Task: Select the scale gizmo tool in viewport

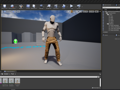Action: [x=72, y=11]
